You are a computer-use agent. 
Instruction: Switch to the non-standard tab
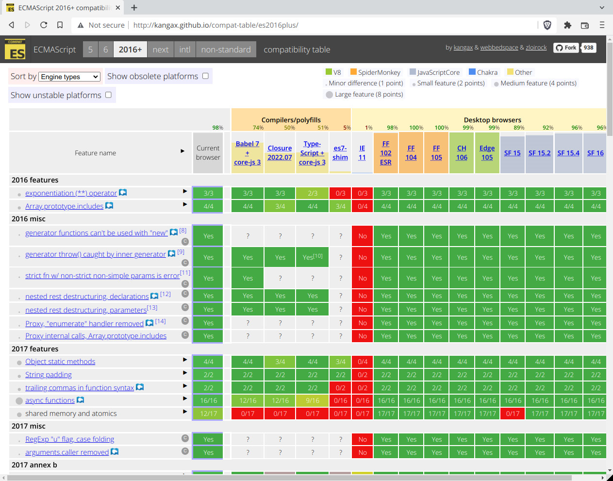click(226, 49)
